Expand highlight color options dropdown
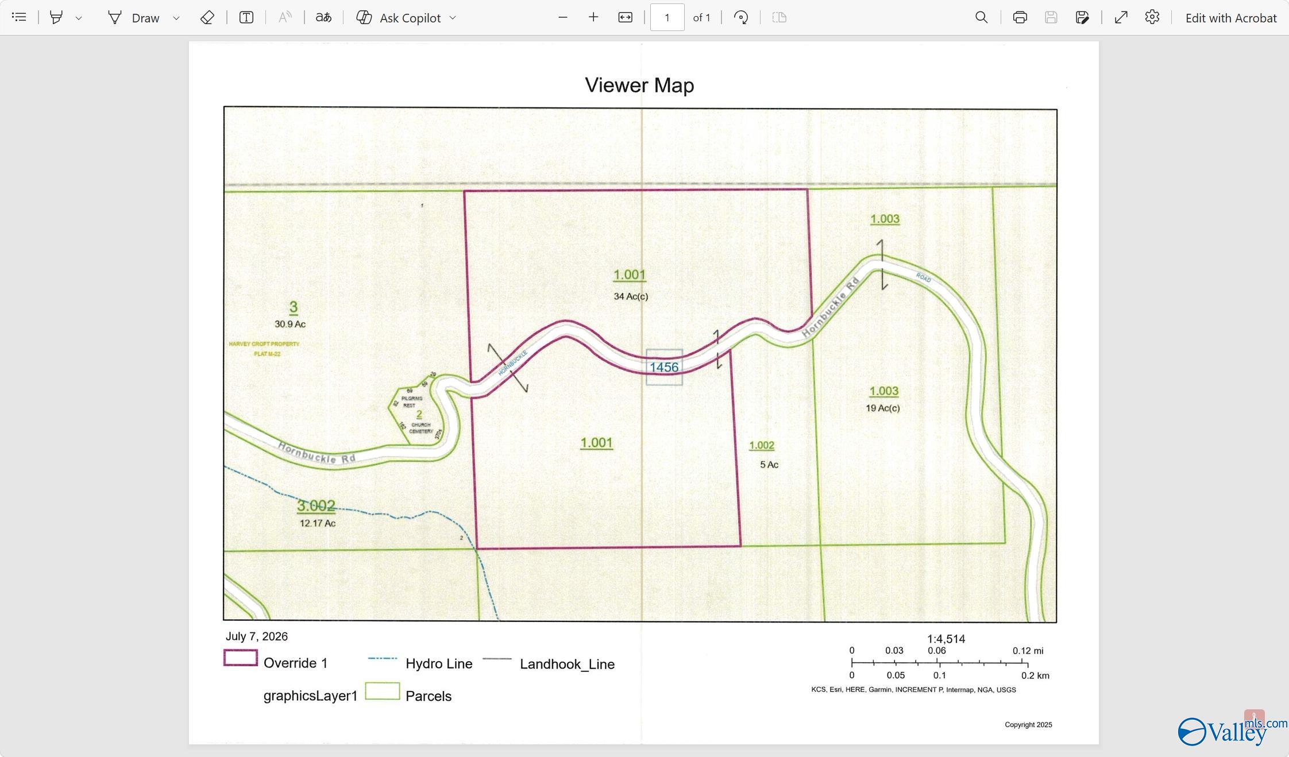The height and width of the screenshot is (757, 1289). [79, 18]
